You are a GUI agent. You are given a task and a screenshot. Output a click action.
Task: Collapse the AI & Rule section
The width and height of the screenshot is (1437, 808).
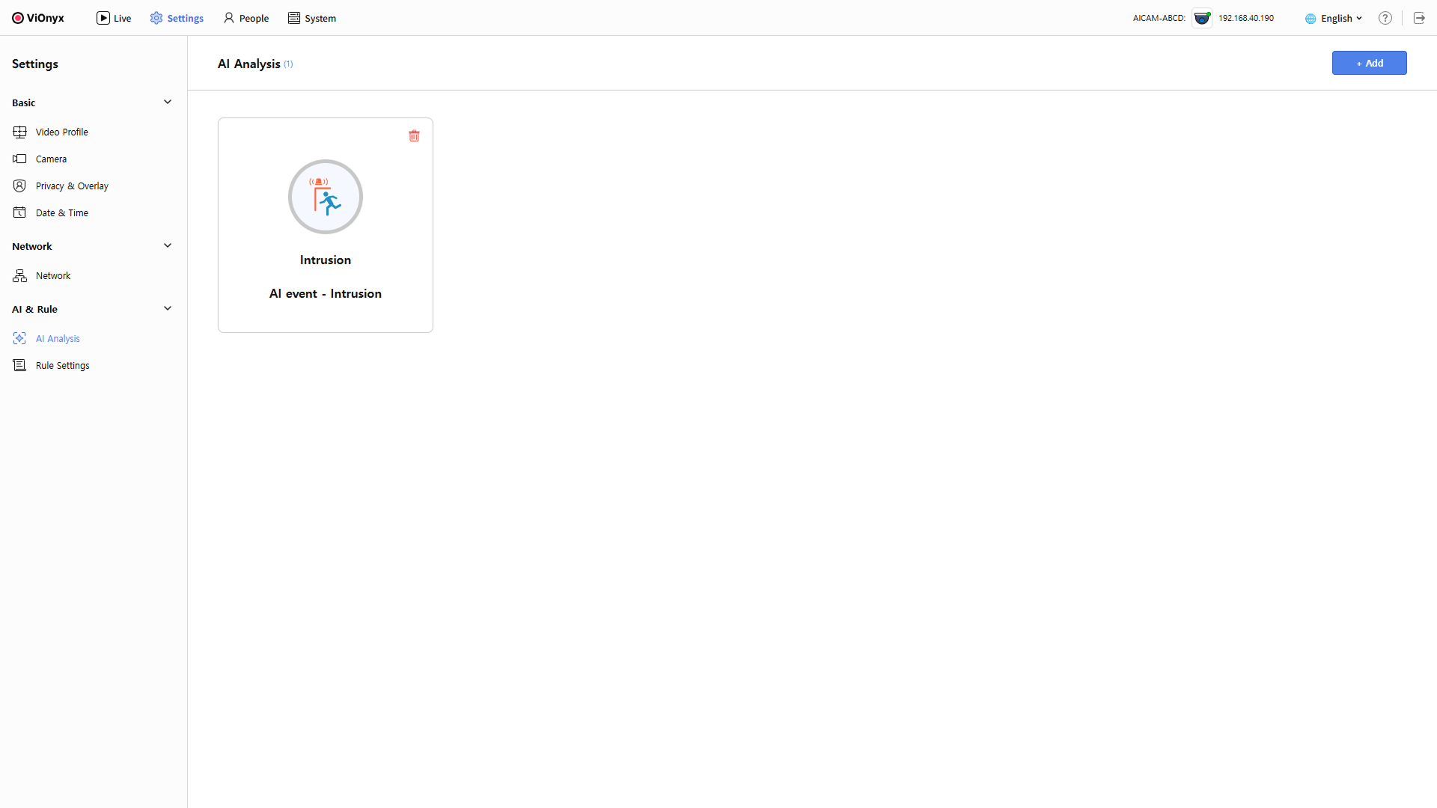pos(168,308)
